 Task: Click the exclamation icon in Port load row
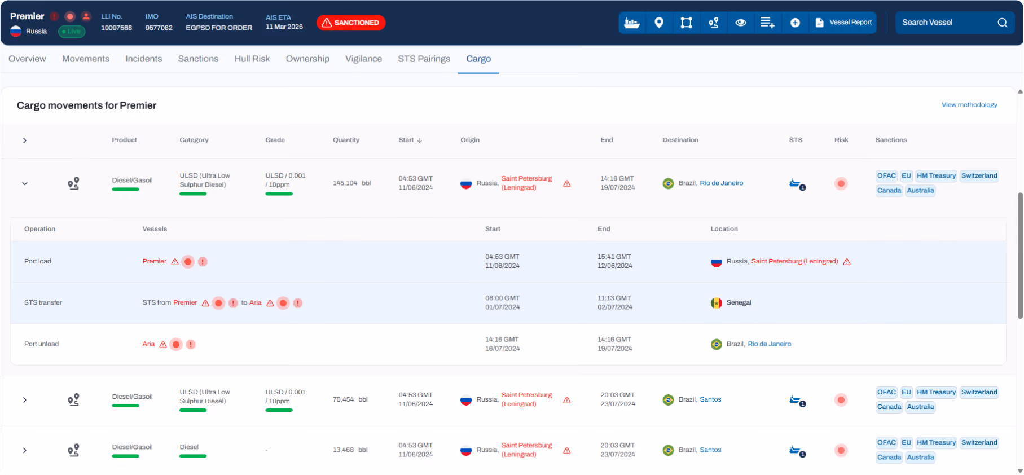(203, 262)
